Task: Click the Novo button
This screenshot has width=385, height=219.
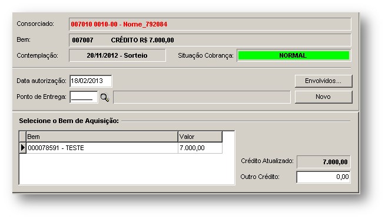Action: (x=323, y=97)
